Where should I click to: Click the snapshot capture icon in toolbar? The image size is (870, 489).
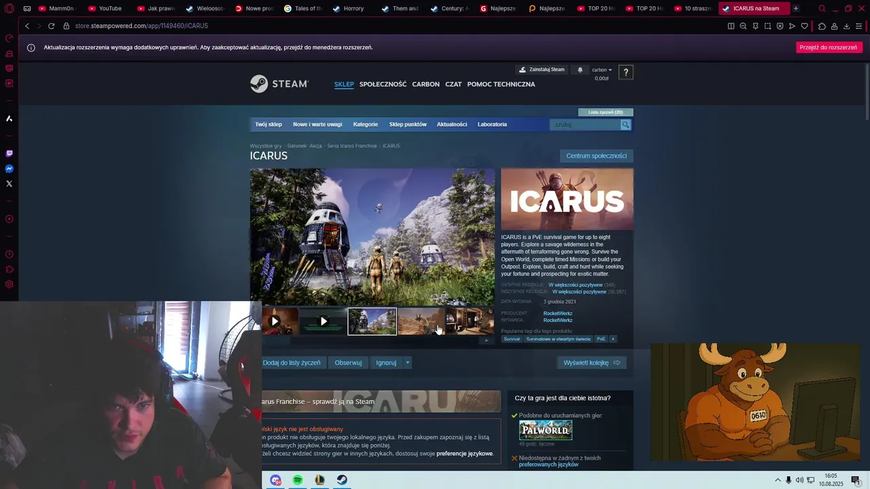click(x=767, y=26)
